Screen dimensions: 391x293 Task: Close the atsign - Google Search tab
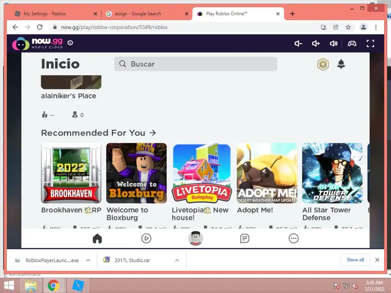tap(186, 14)
